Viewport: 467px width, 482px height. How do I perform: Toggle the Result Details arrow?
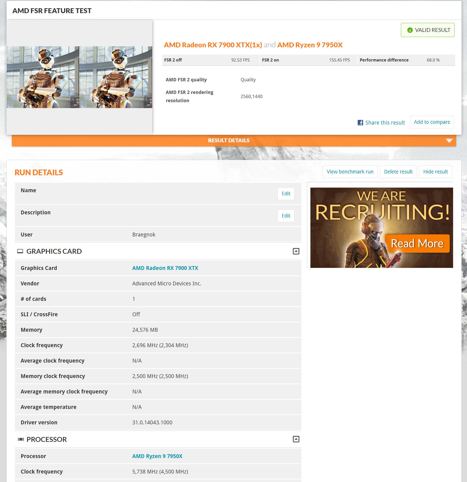point(449,141)
